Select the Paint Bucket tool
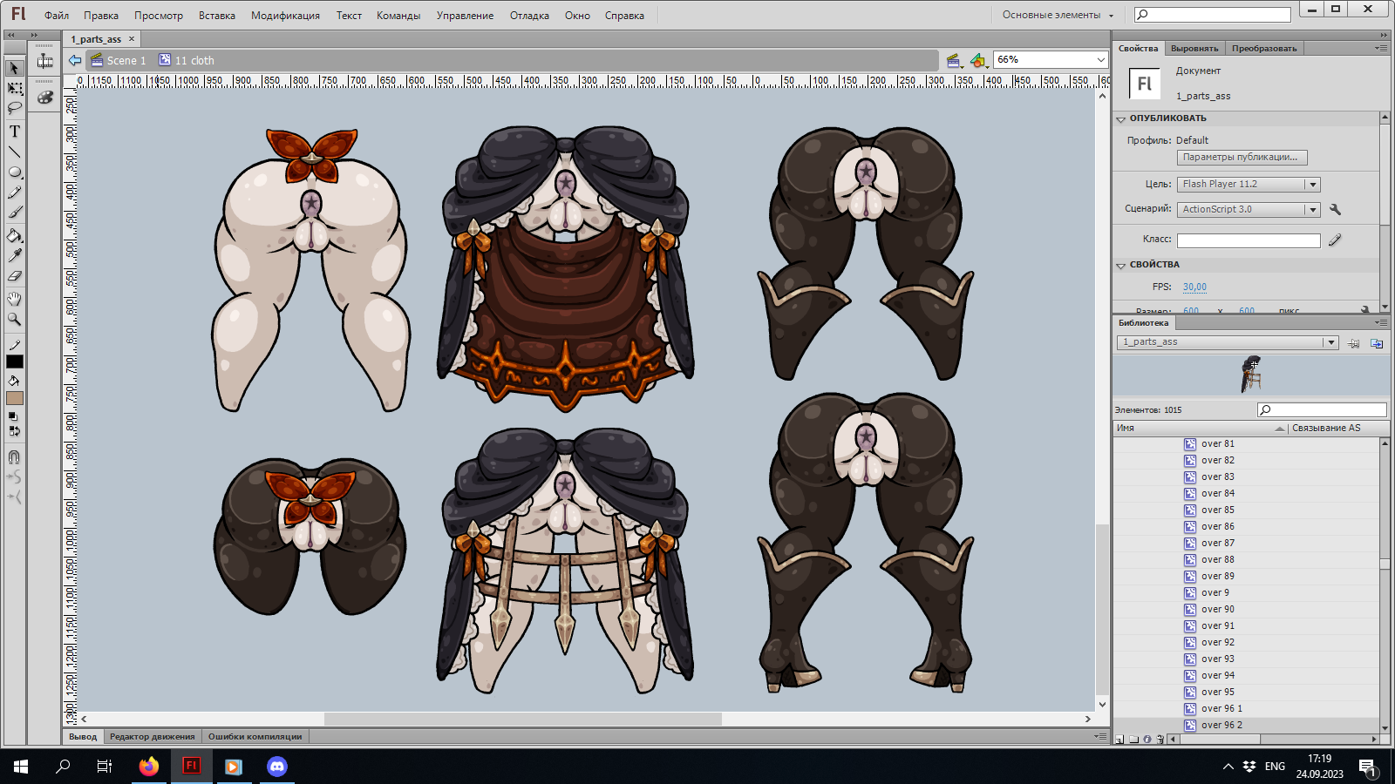This screenshot has width=1395, height=784. tap(15, 235)
